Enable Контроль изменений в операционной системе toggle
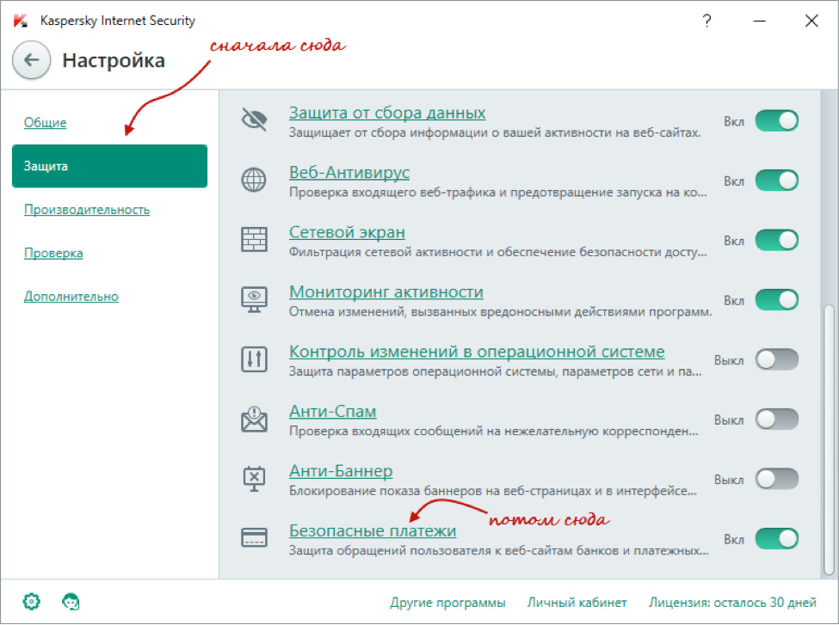The width and height of the screenshot is (839, 625). [777, 360]
